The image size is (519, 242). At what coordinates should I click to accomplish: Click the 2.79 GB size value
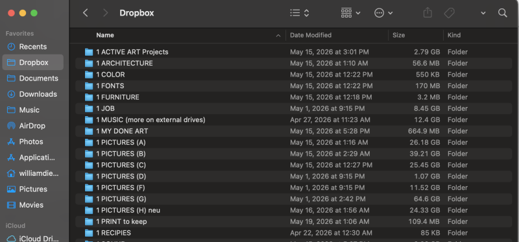point(427,52)
